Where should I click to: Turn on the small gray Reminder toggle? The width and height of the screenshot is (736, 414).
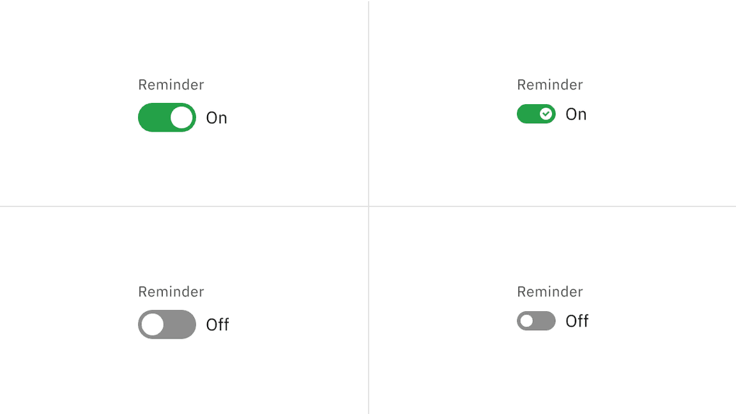pyautogui.click(x=536, y=321)
